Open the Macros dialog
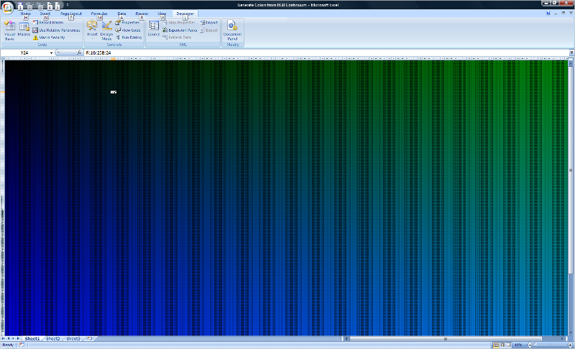Image resolution: width=575 pixels, height=349 pixels. (x=24, y=29)
